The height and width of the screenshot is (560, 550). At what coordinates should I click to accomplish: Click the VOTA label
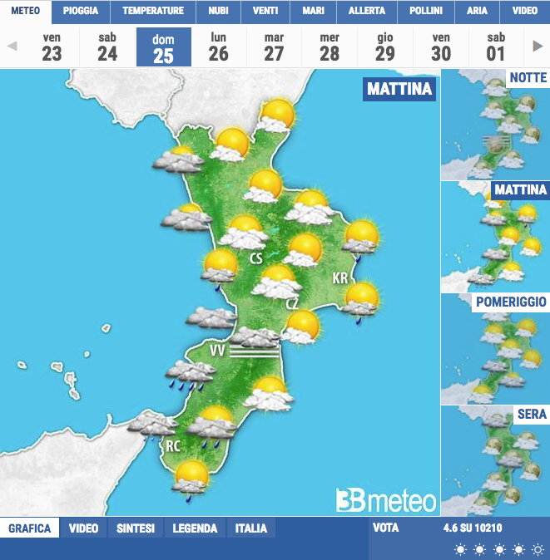(x=385, y=528)
